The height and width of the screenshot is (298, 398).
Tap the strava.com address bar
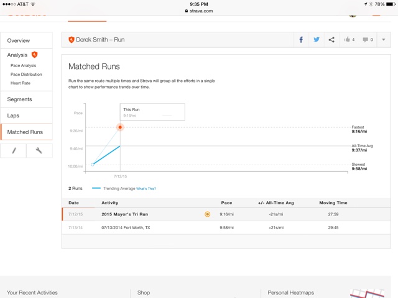[199, 11]
